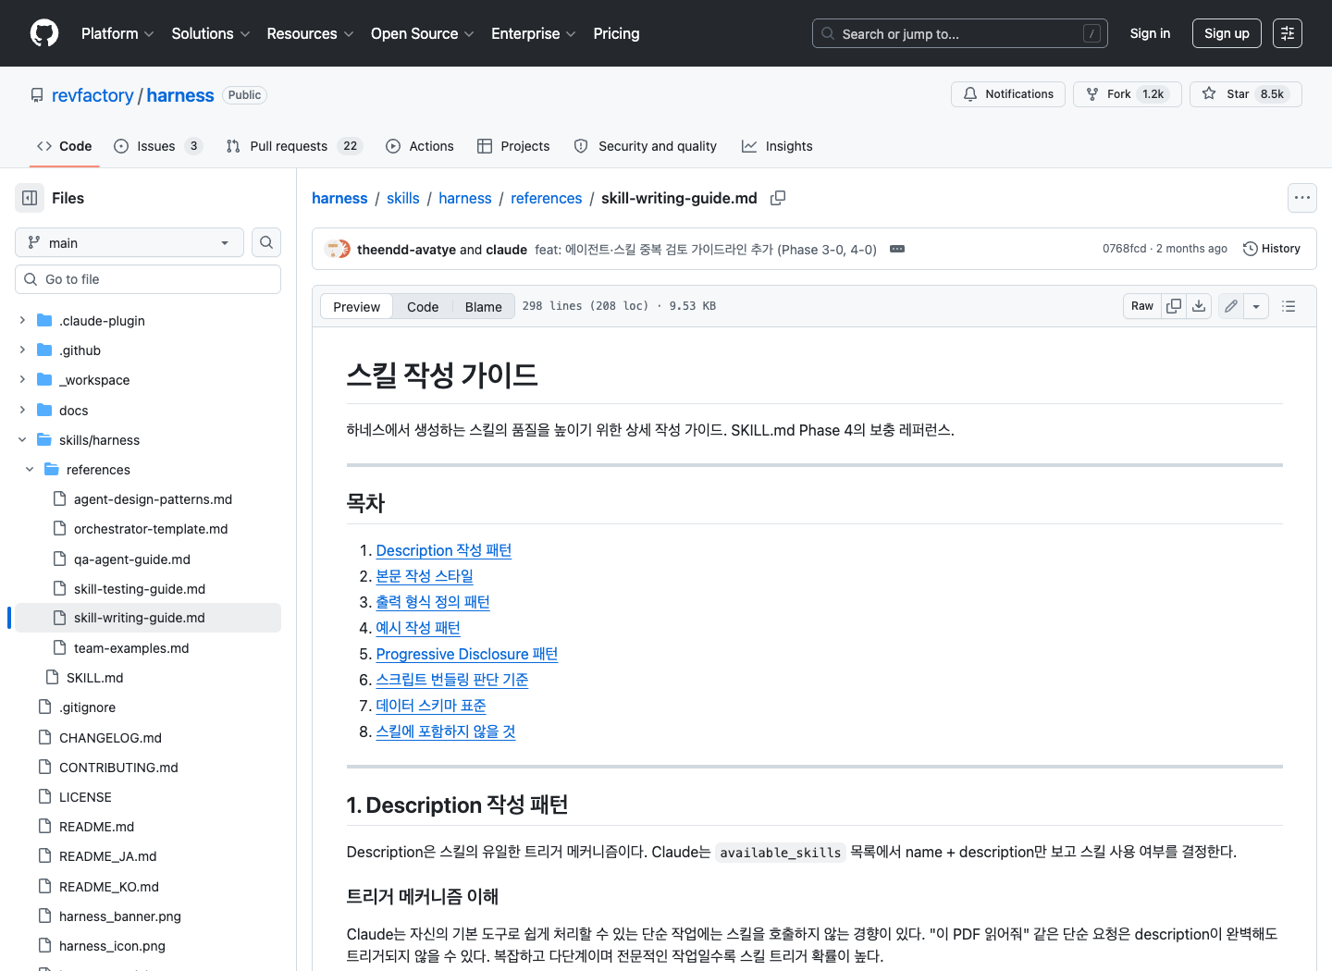Open CHANGELOG.md file
The image size is (1332, 971).
(x=110, y=738)
